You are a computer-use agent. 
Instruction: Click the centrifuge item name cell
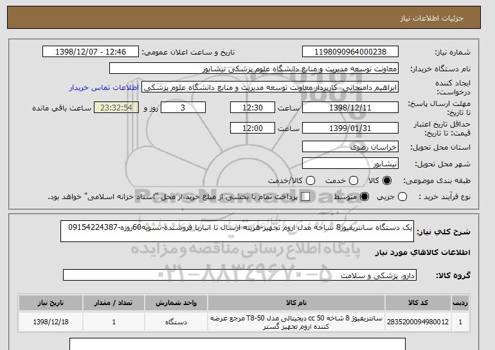pos(296,322)
